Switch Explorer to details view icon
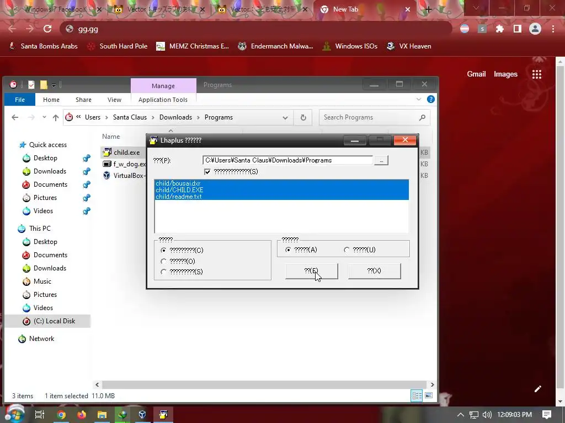The height and width of the screenshot is (423, 565). [x=417, y=395]
